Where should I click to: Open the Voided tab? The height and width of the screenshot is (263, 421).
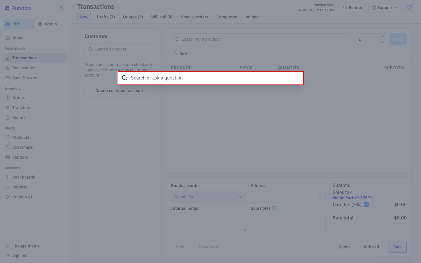(x=252, y=17)
